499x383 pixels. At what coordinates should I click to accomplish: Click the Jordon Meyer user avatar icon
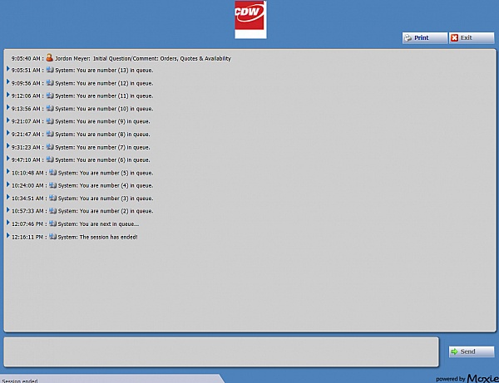[x=49, y=57]
